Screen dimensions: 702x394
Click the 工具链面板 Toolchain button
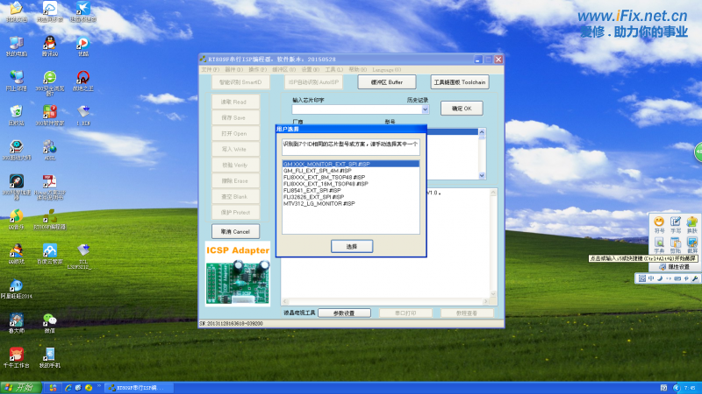460,82
